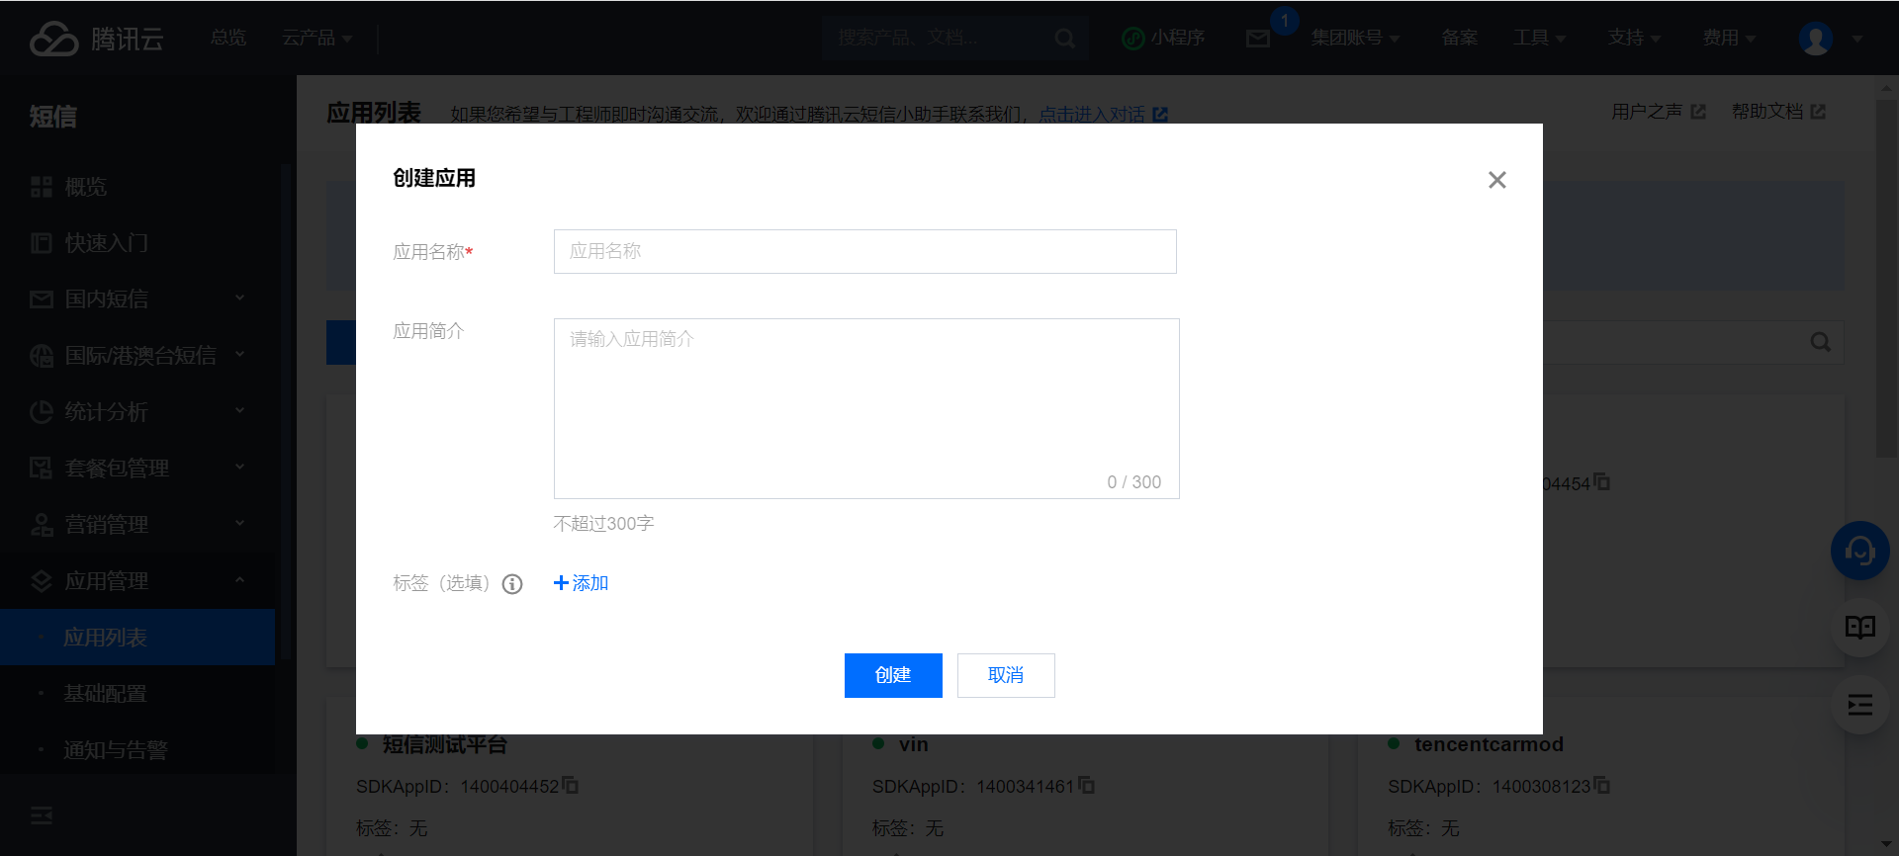
Task: Open 小程序 in the top bar
Action: 1164,38
